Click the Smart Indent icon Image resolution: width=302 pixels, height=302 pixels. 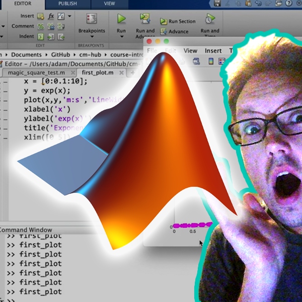[x=41, y=37]
